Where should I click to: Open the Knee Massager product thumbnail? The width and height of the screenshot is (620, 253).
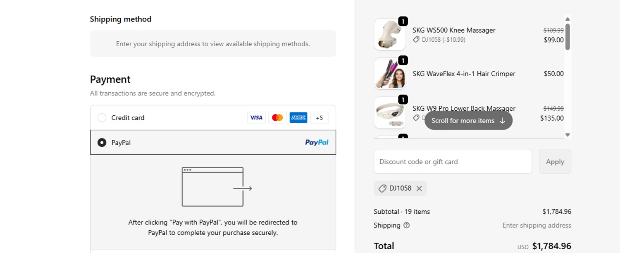(x=390, y=34)
